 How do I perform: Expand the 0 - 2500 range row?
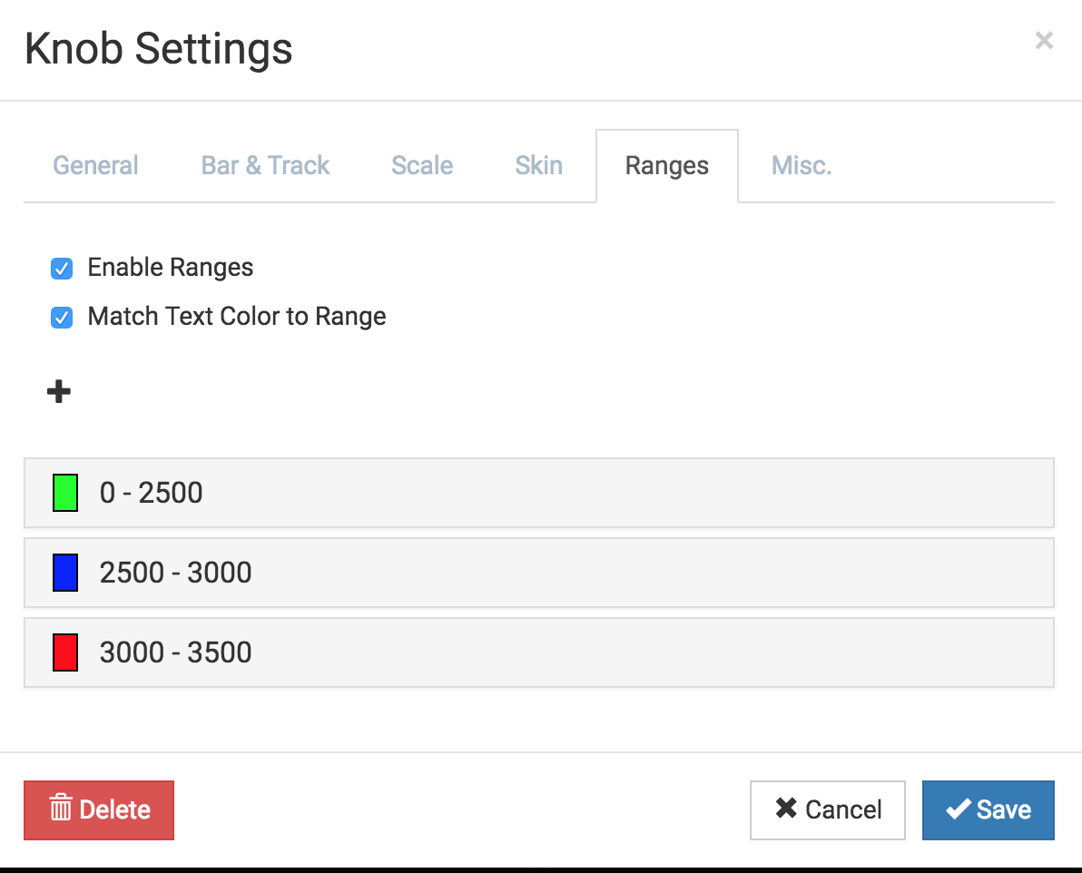(539, 493)
